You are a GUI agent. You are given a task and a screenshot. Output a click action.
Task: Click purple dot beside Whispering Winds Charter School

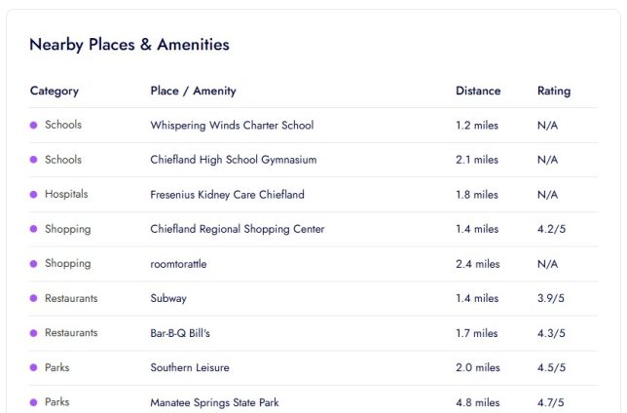[x=33, y=126]
